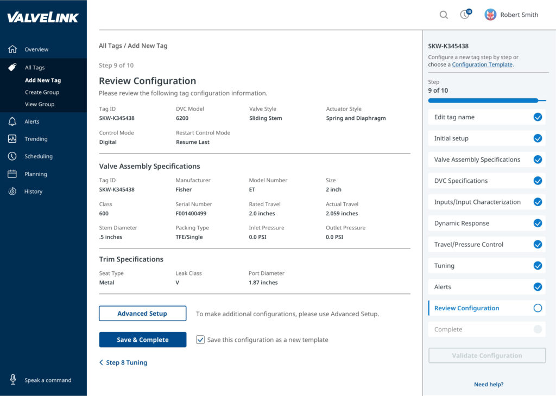Screen dimensions: 556x396
Task: Click the Overview home icon
Action: tap(12, 49)
